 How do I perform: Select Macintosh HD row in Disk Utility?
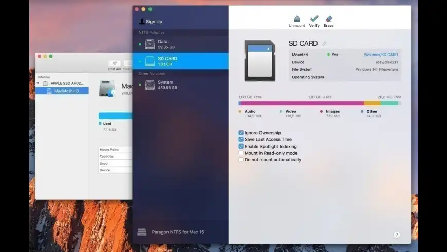click(62, 91)
